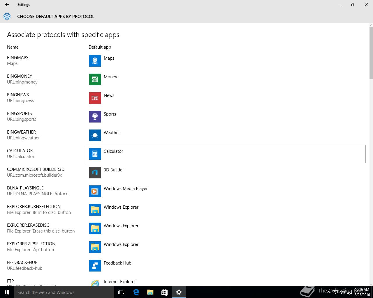Click the 3D Builder icon
This screenshot has height=298, width=373.
tap(95, 173)
